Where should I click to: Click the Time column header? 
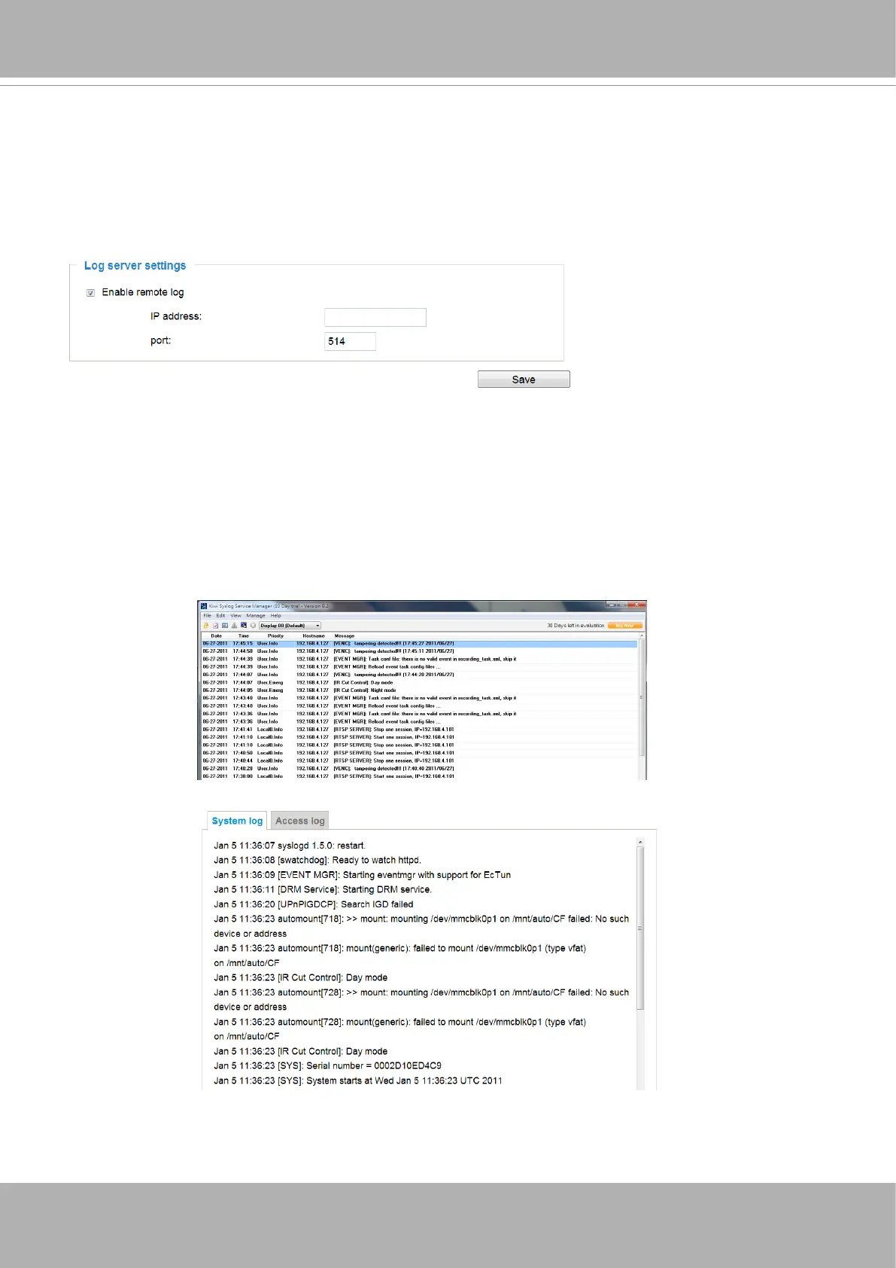(244, 636)
